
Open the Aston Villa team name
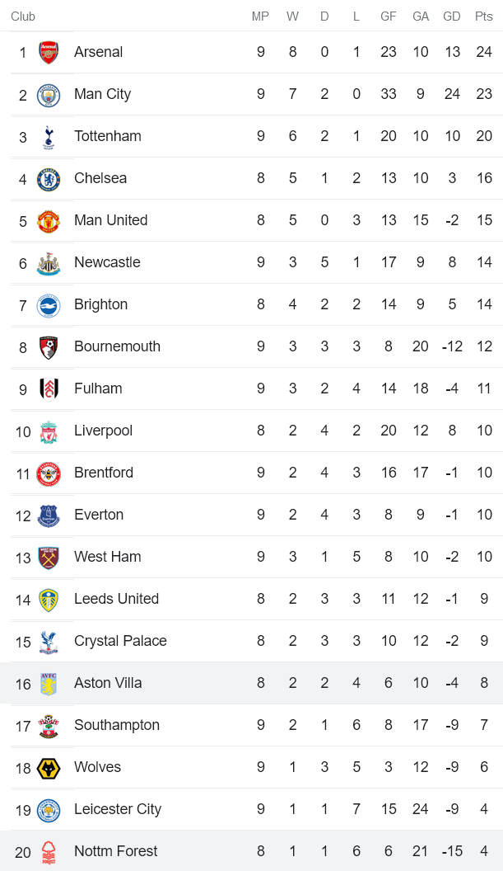108,683
